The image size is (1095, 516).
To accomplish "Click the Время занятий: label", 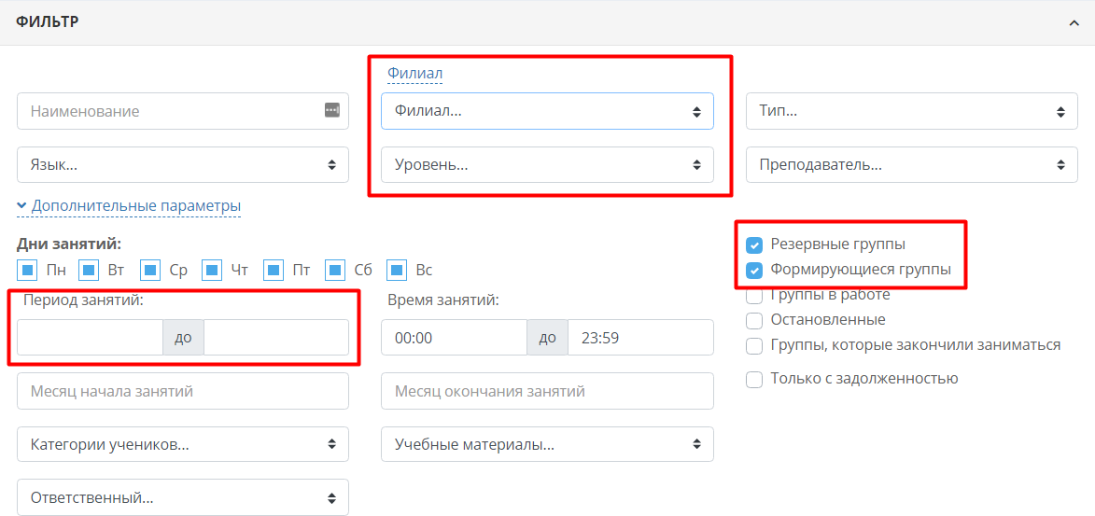I will pos(443,300).
